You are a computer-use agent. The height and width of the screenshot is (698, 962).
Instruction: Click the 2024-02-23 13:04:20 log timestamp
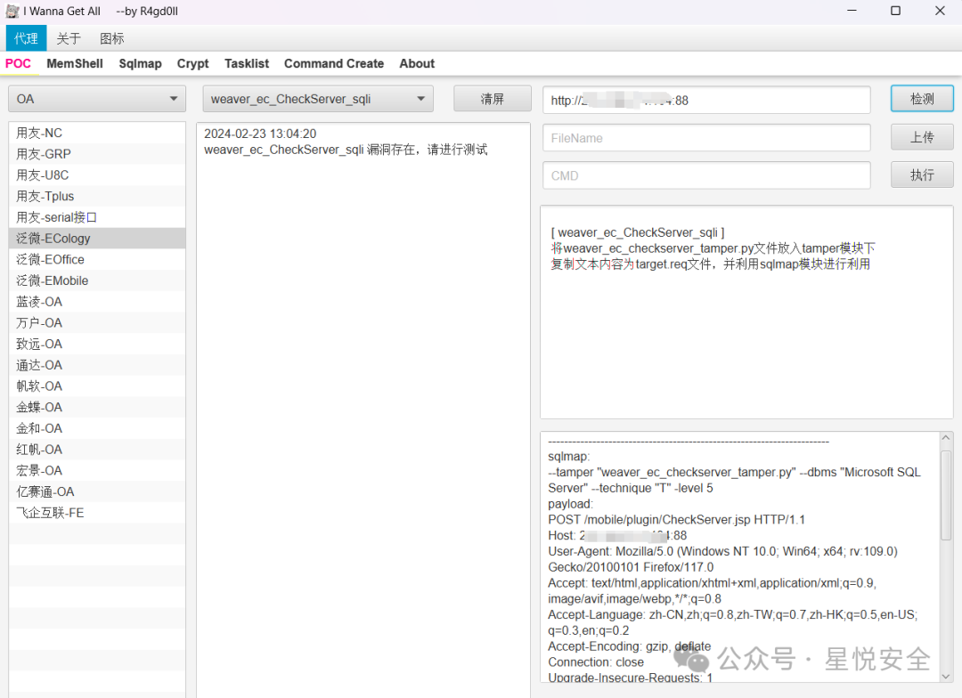pos(260,134)
